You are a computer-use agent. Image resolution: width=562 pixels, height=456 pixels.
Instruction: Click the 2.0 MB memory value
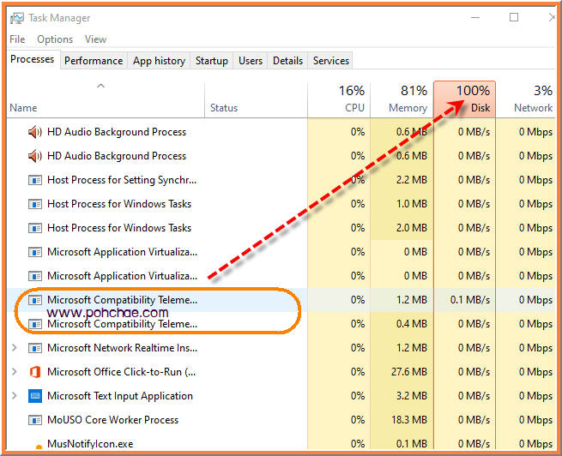click(x=412, y=228)
